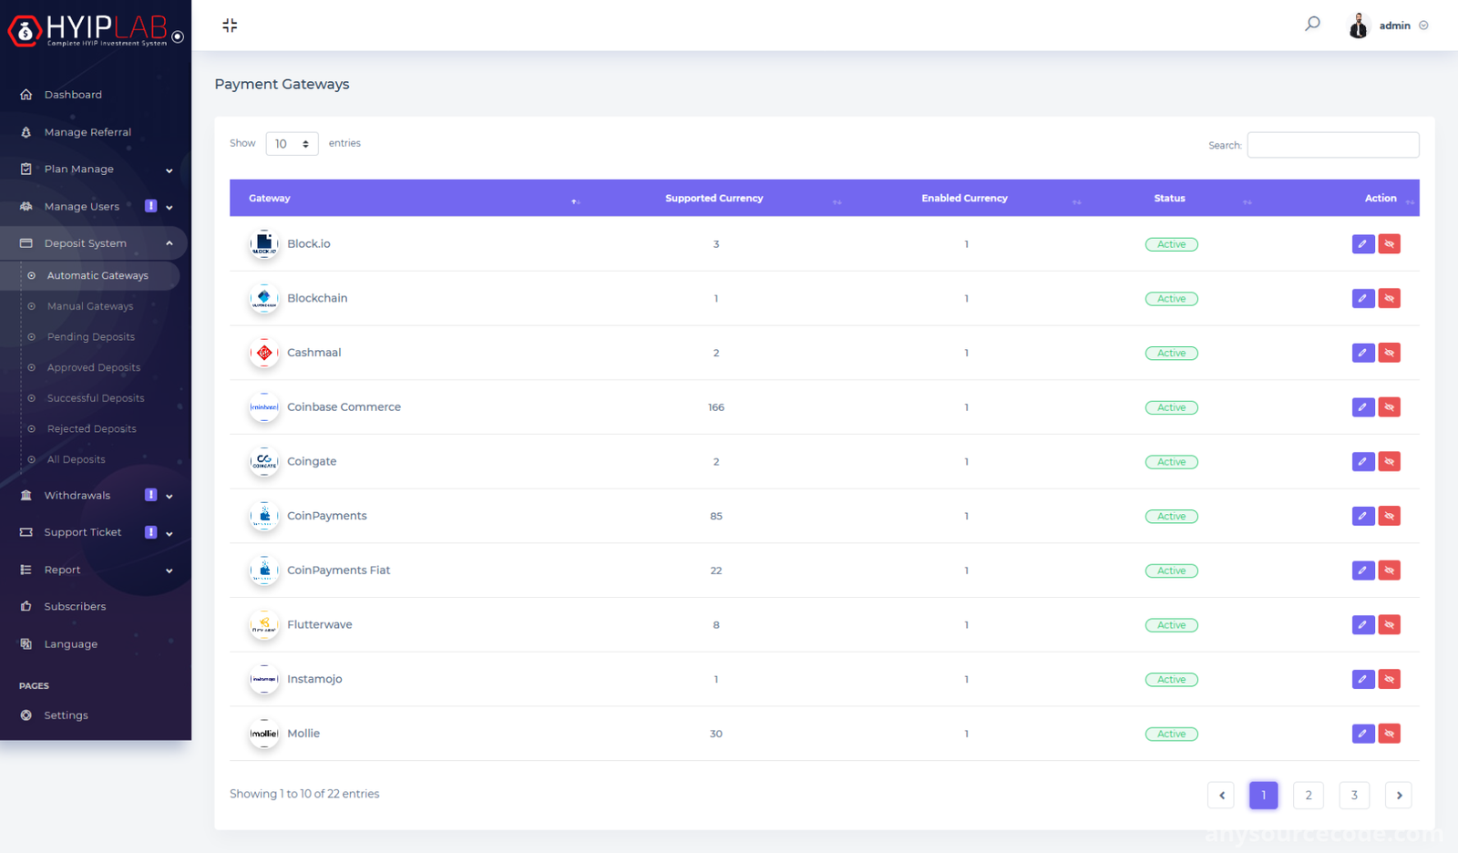The height and width of the screenshot is (853, 1458).
Task: Click the Flutterwave gateway logo
Action: 264,625
